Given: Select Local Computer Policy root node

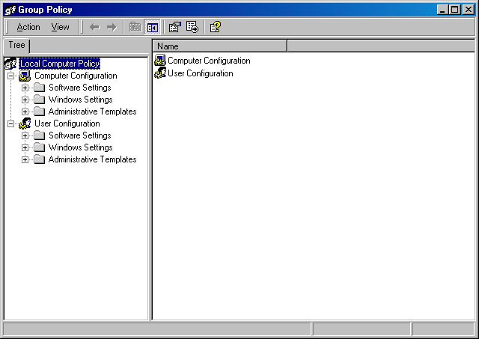Looking at the screenshot, I should (x=60, y=64).
